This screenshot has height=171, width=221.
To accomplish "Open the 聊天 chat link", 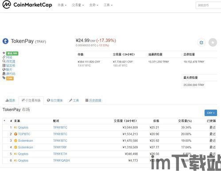I will [9, 70].
